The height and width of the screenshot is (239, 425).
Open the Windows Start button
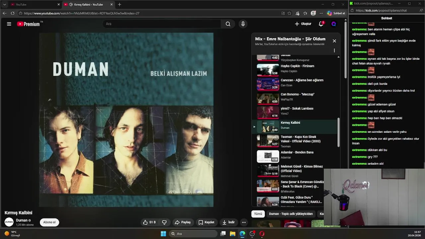pos(163,234)
